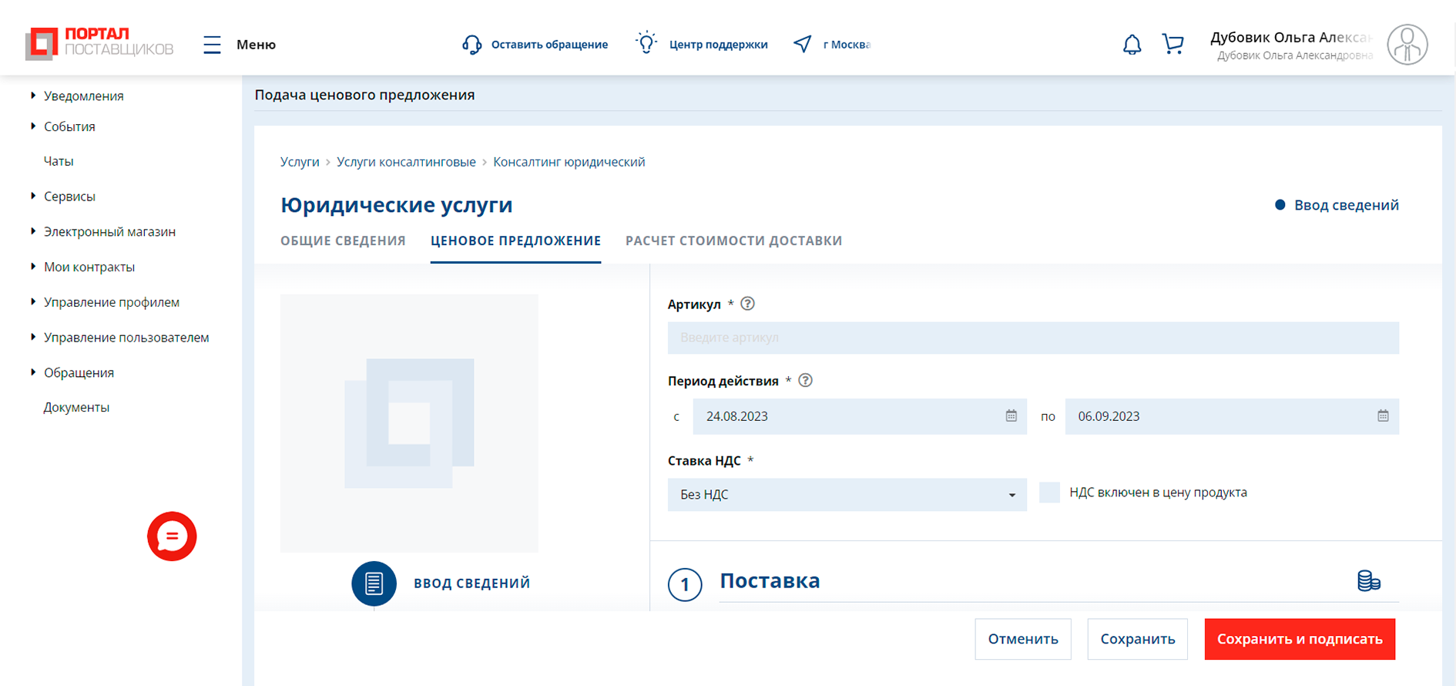Click the Портал Поставщиков logo
The width and height of the screenshot is (1456, 686).
pos(99,43)
